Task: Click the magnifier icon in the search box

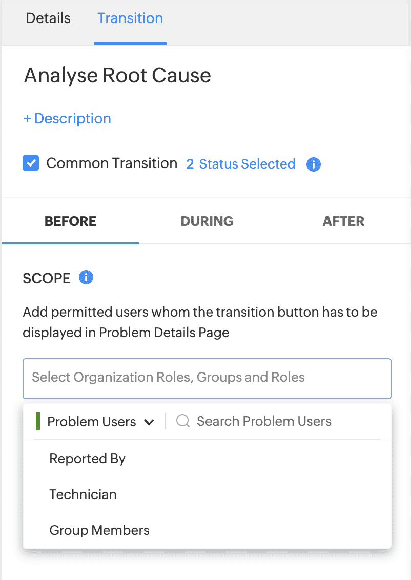Action: coord(183,421)
